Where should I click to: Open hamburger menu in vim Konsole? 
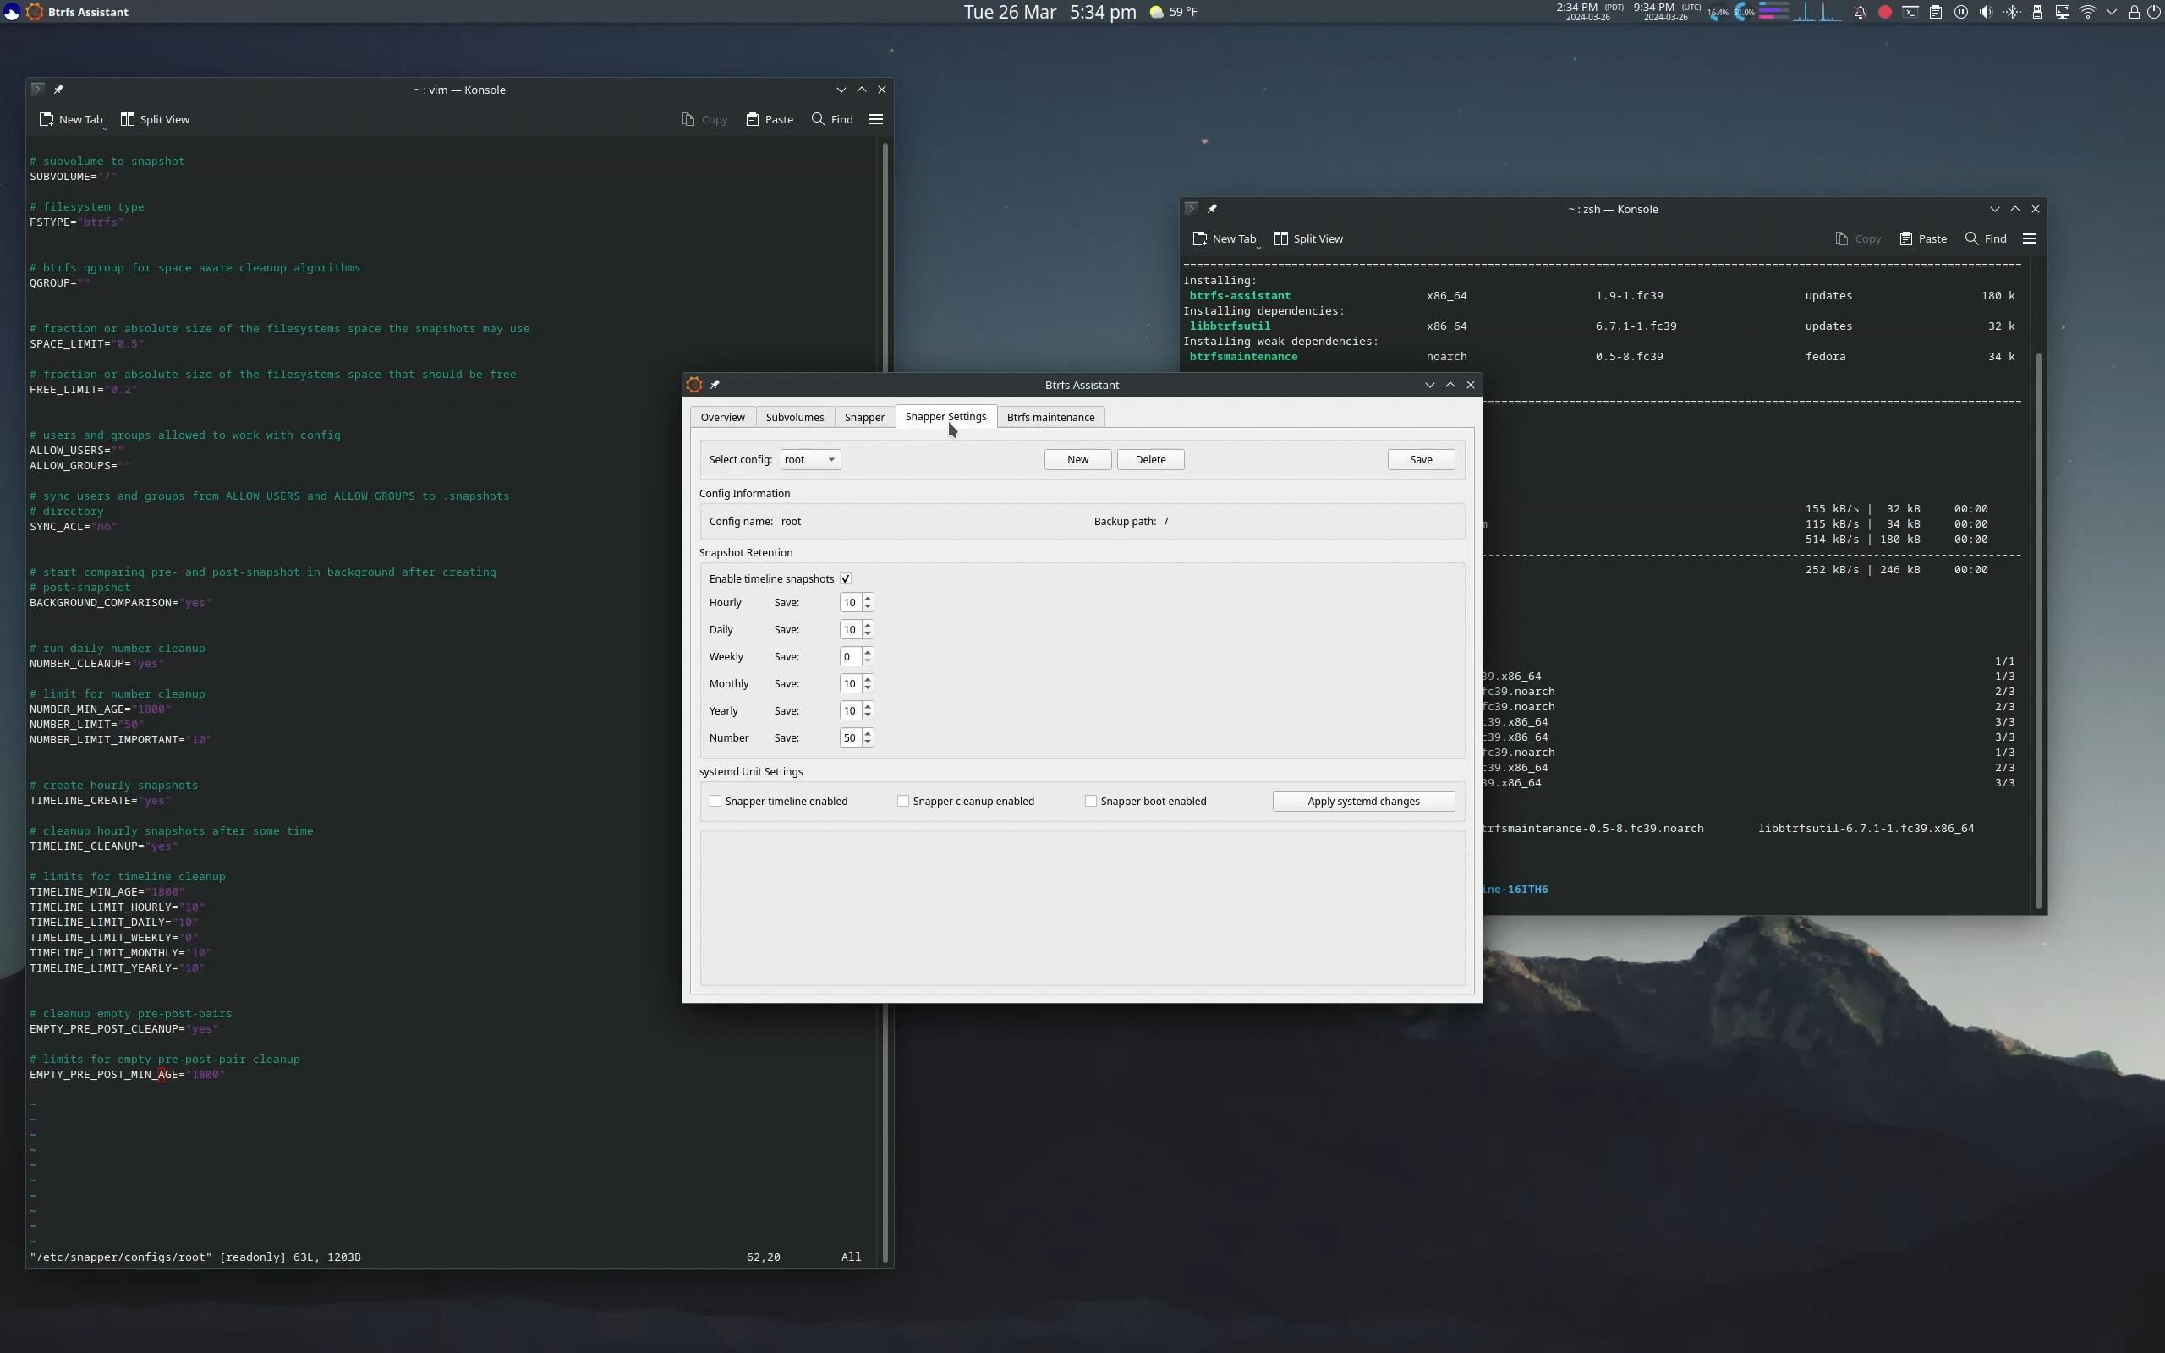pyautogui.click(x=876, y=119)
